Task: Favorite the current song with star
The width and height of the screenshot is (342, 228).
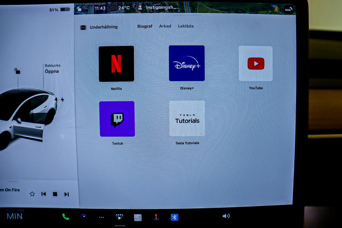Action: tap(32, 194)
